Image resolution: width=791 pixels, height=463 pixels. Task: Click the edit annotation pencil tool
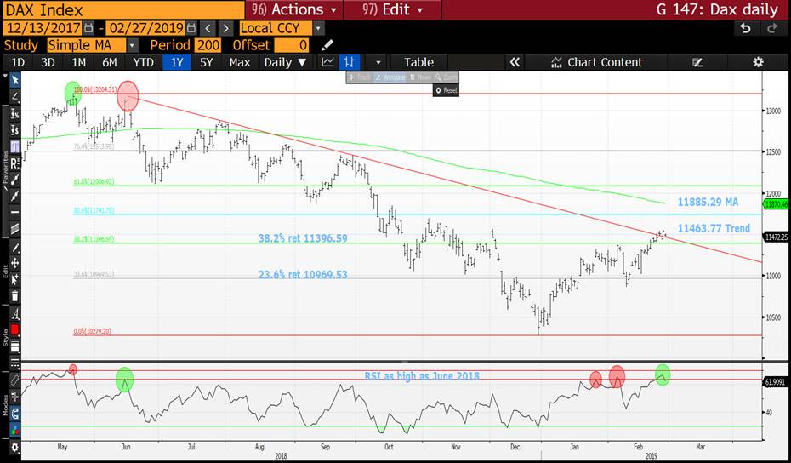pos(15,248)
